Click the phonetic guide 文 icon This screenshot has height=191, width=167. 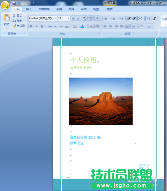click(91, 18)
